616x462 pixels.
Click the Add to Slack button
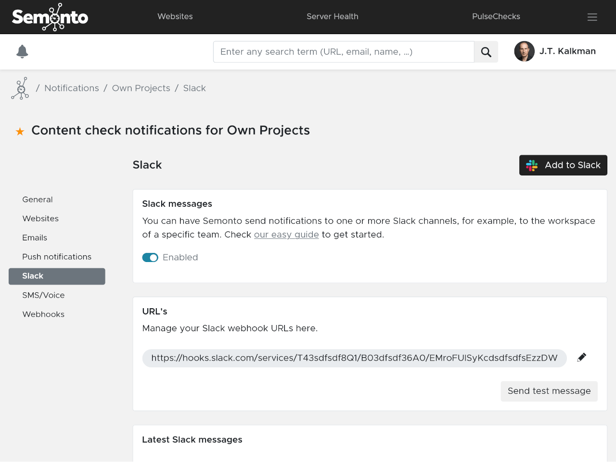pyautogui.click(x=563, y=165)
